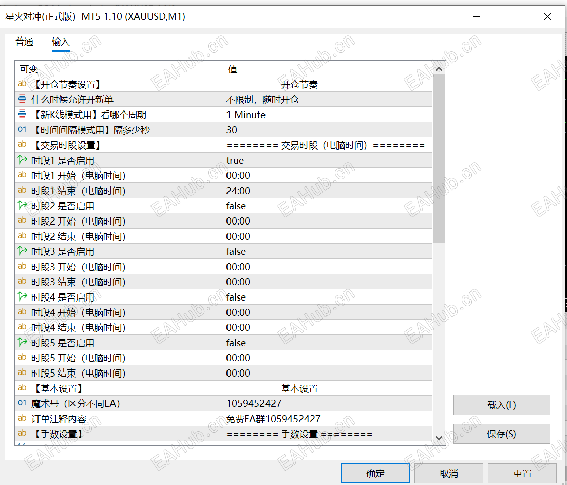Click the enum icon of 【新K线模式用】看哪个周期
The height and width of the screenshot is (485, 567).
pos(22,115)
